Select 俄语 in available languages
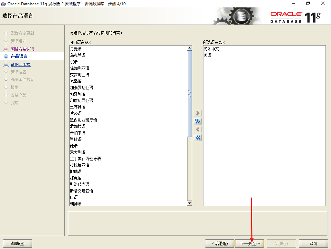 pos(128,62)
